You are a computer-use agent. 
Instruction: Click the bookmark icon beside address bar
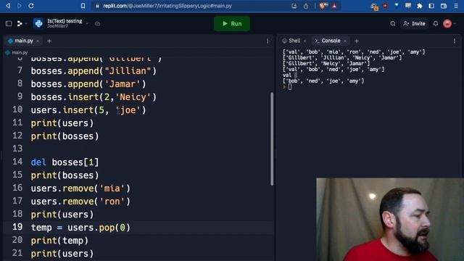[83, 6]
